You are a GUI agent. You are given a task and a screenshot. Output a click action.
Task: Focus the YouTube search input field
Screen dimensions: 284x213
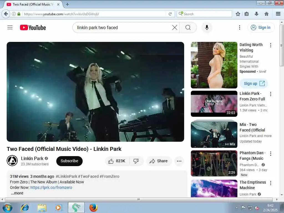[123, 27]
